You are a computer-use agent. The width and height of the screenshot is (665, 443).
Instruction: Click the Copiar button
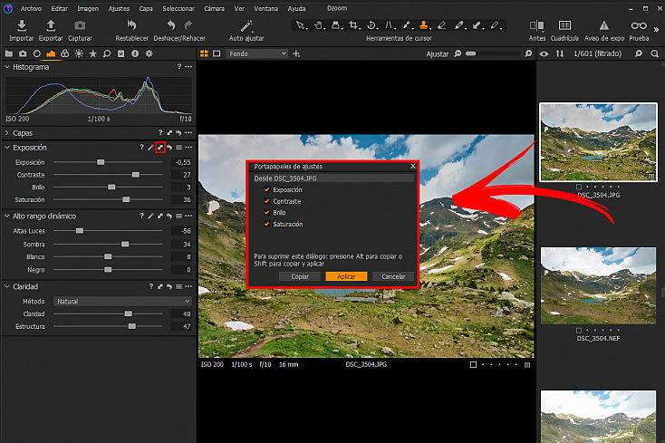tap(300, 276)
